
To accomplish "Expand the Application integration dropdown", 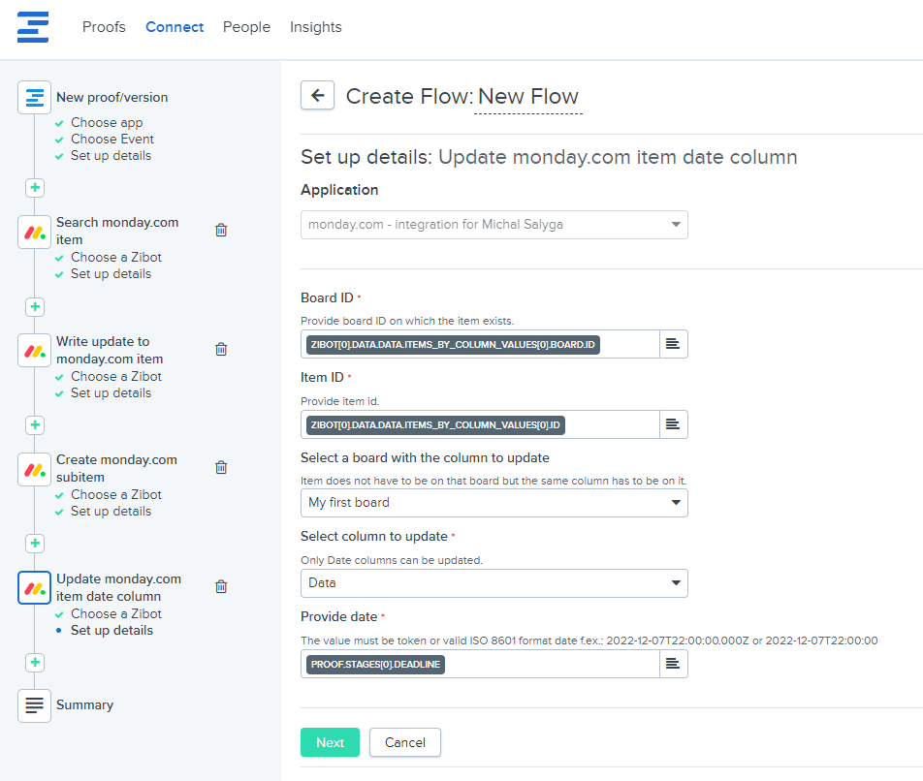I will [493, 225].
